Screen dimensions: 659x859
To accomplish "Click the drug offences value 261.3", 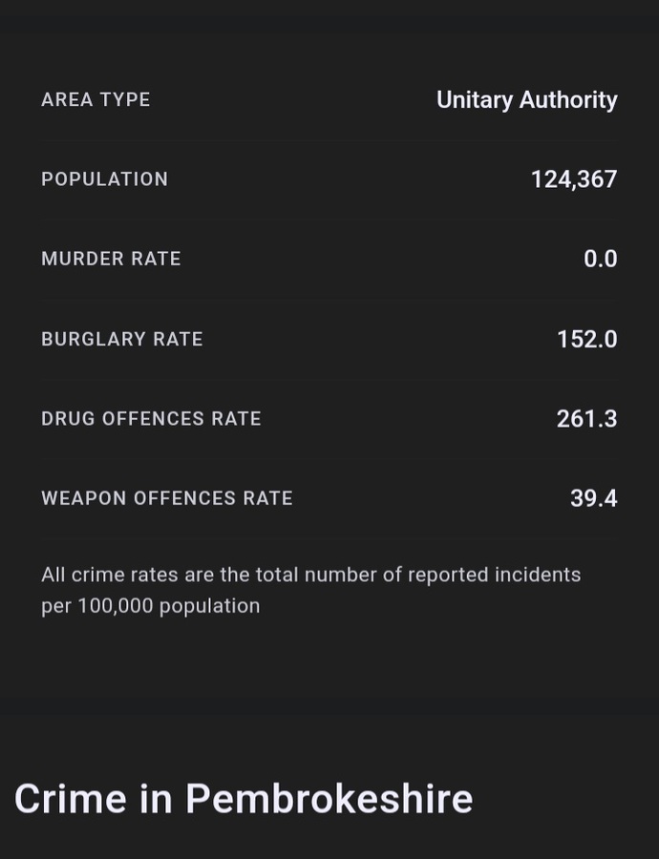I will (x=586, y=419).
